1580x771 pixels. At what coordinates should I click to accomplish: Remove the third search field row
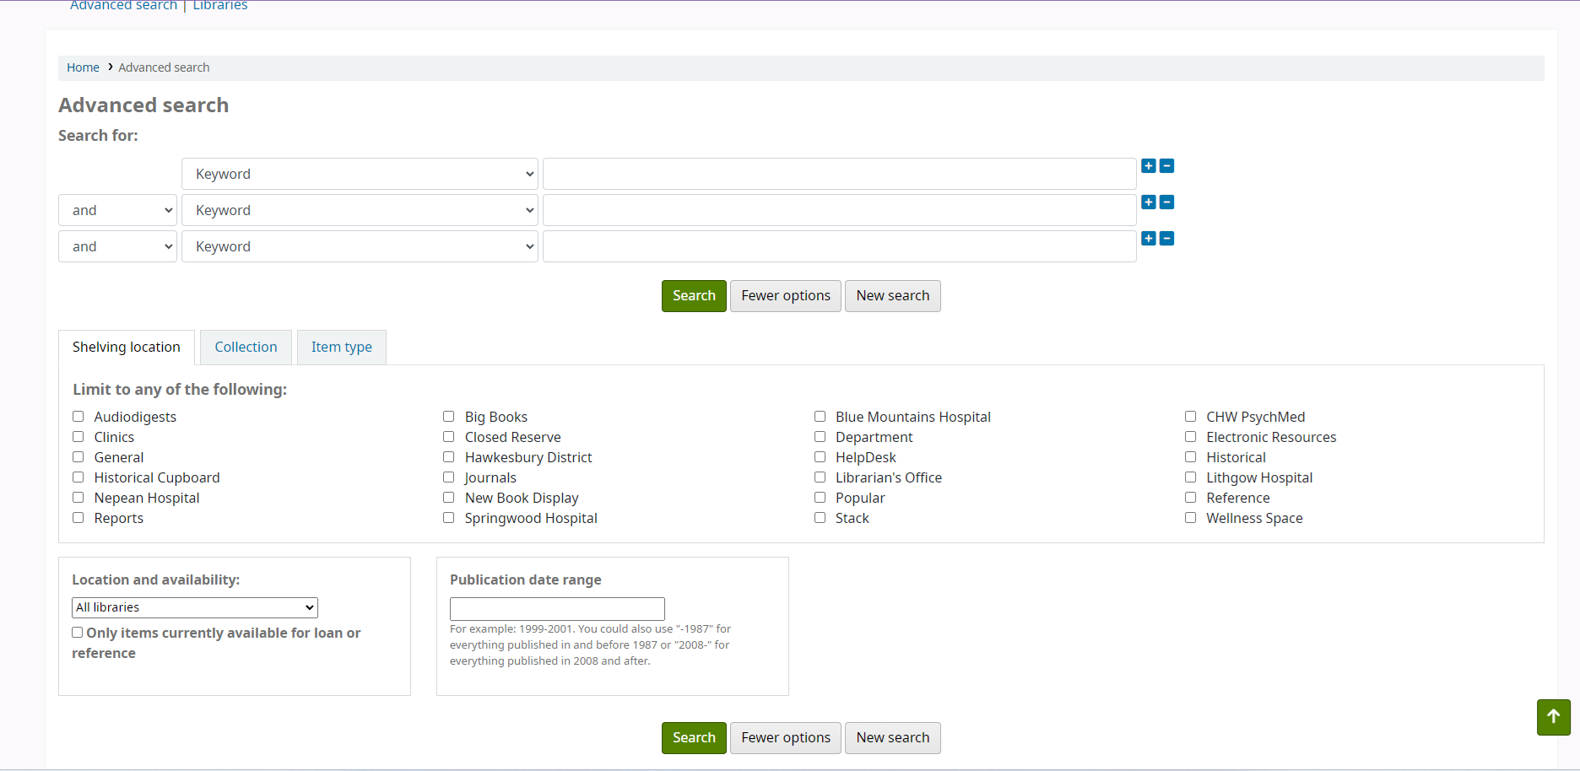(x=1166, y=239)
